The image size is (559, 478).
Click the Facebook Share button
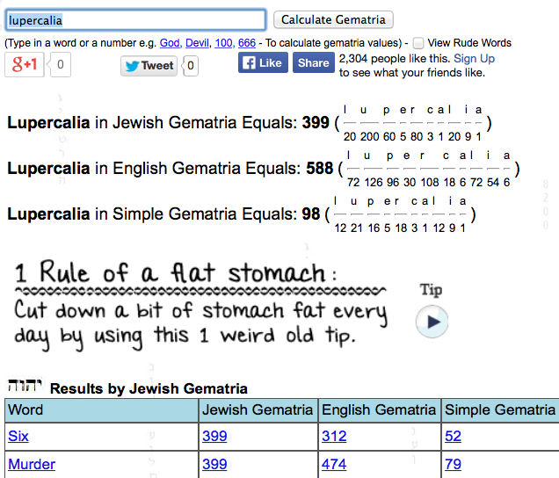314,62
